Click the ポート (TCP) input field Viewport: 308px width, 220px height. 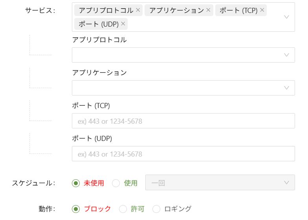point(183,121)
